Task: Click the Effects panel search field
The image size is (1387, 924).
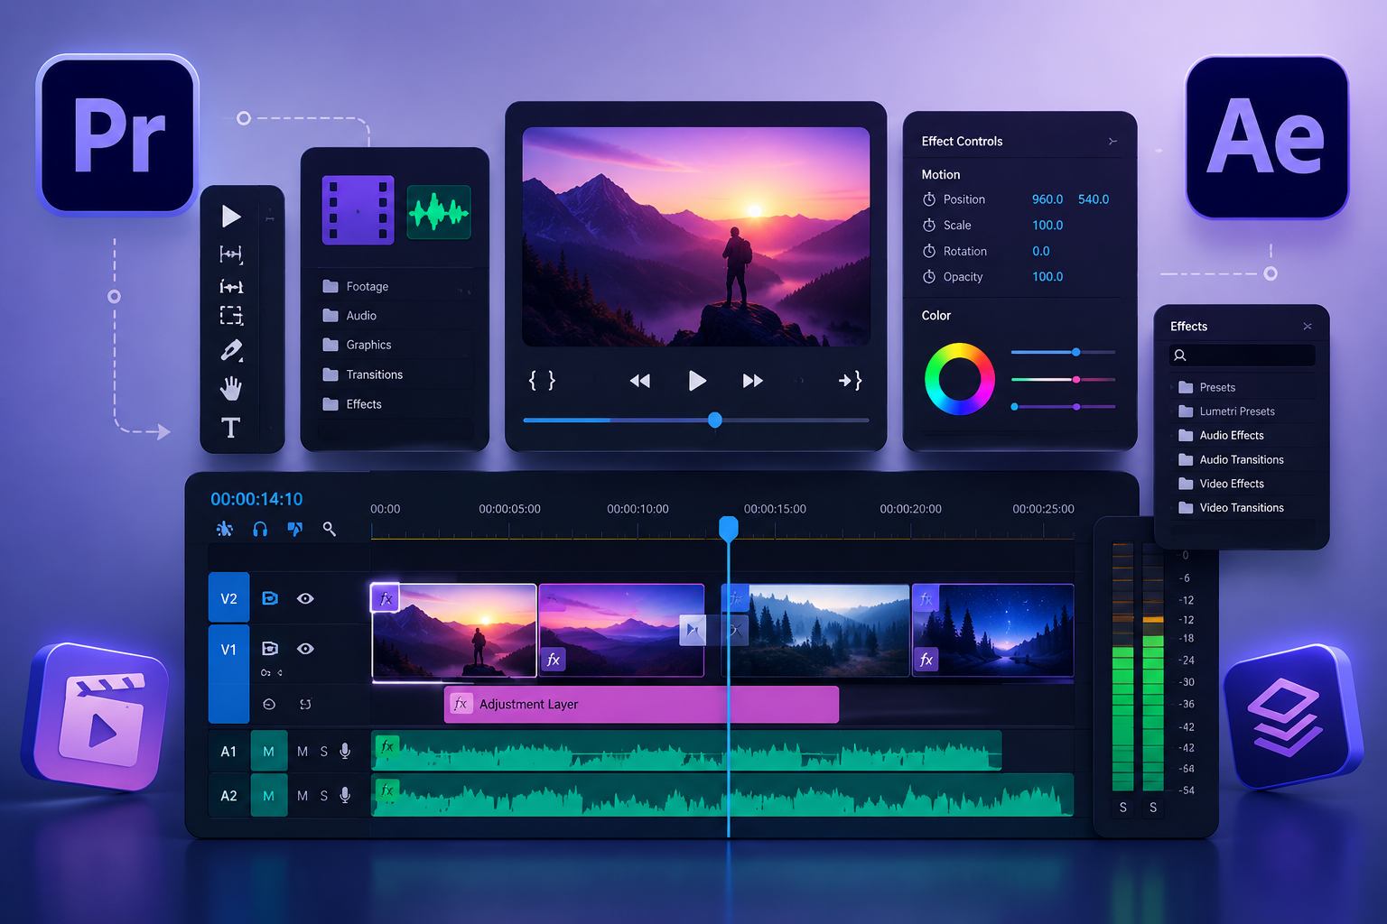Action: tap(1242, 356)
